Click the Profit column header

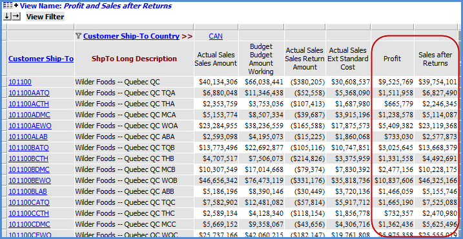[x=392, y=59]
